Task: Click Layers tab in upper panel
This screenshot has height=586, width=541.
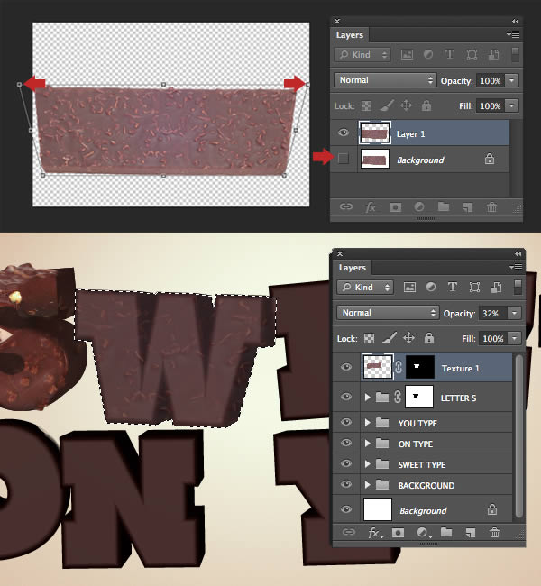Action: (x=350, y=35)
